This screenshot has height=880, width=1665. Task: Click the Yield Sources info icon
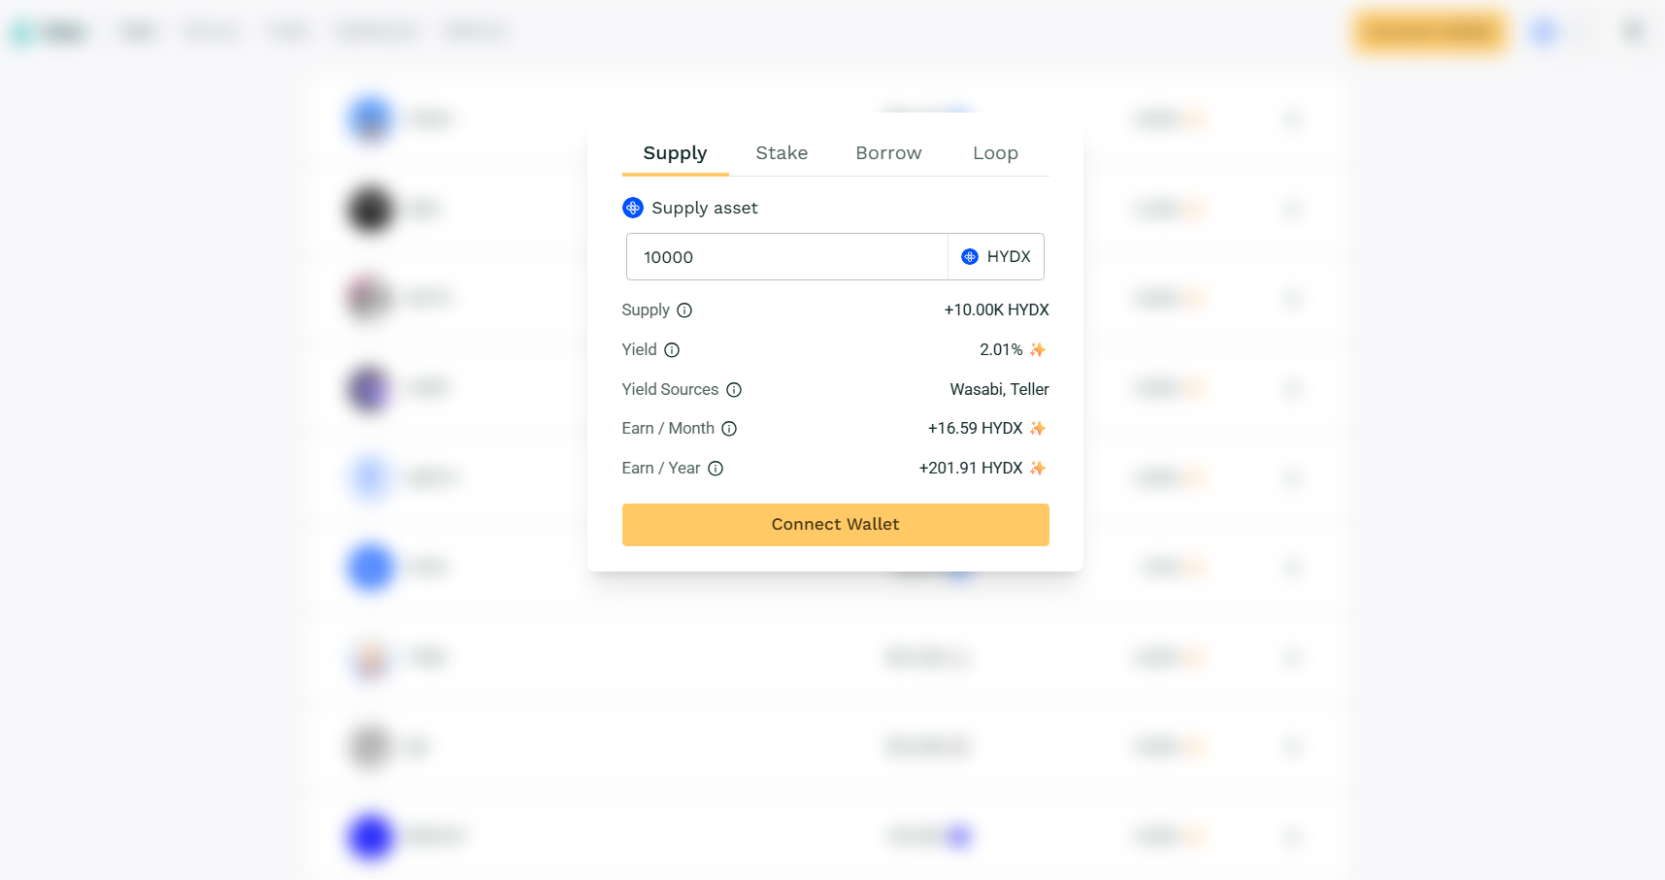pos(734,390)
